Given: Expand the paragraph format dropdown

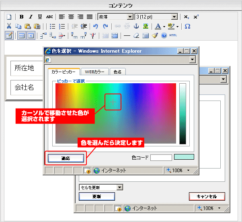Looking at the screenshot, I should click(130, 16).
